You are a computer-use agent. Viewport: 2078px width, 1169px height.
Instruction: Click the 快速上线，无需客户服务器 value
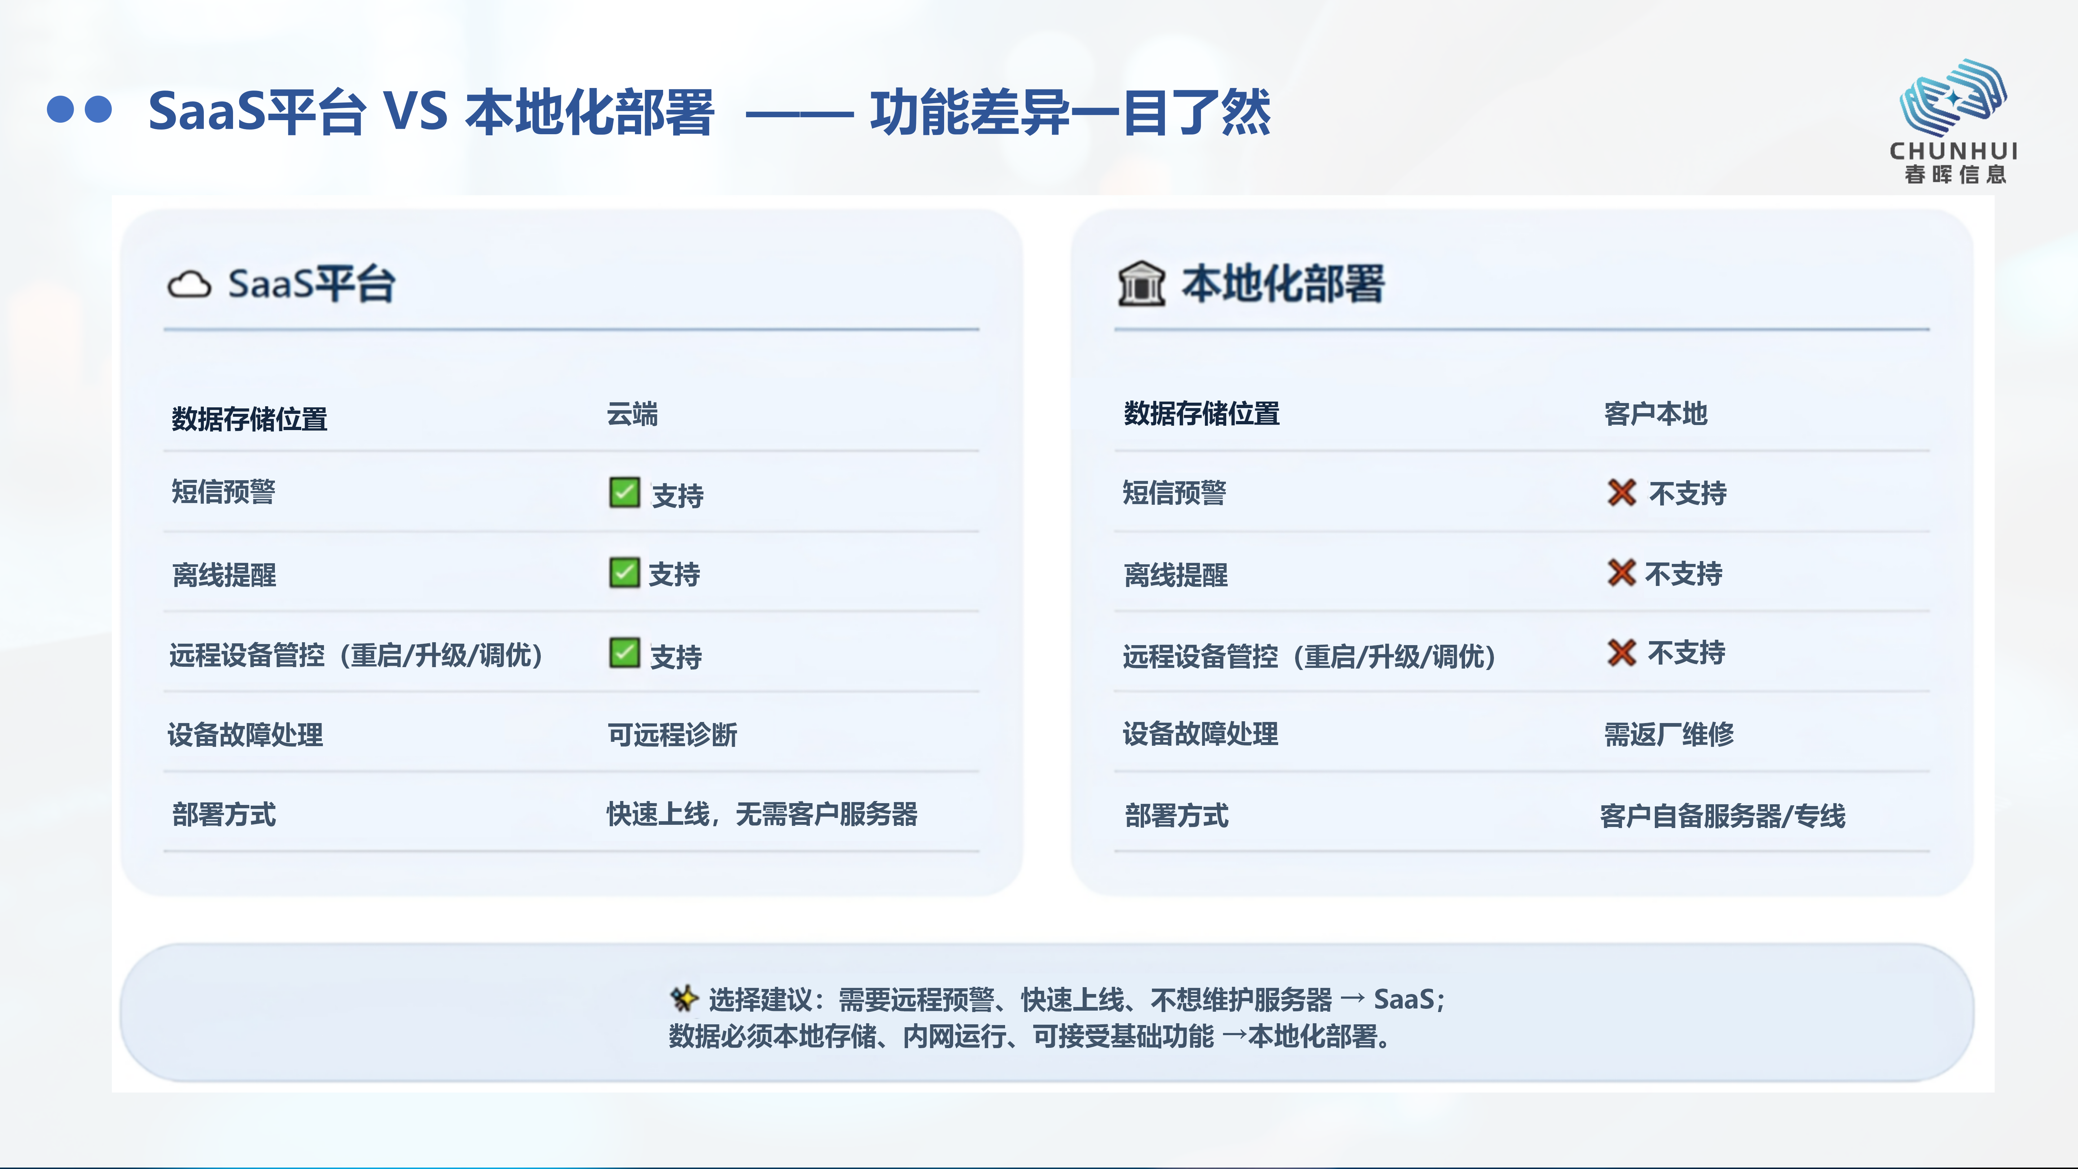pos(762,814)
